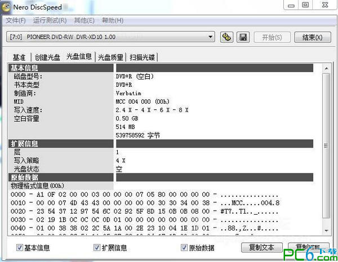The width and height of the screenshot is (338, 262).
Task: Toggle the 扩展信息 checkbox
Action: pyautogui.click(x=97, y=247)
